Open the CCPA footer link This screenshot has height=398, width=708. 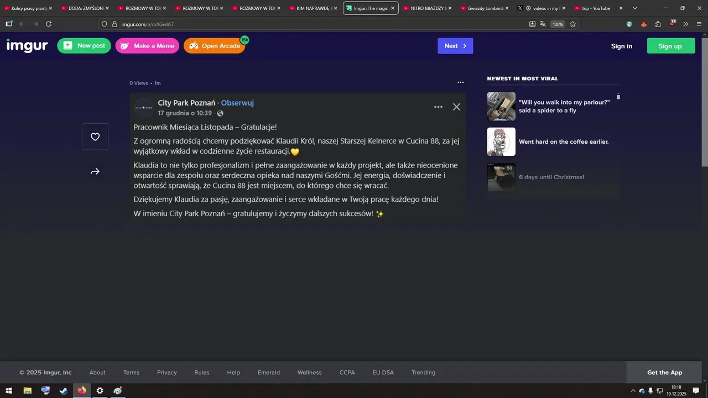347,373
